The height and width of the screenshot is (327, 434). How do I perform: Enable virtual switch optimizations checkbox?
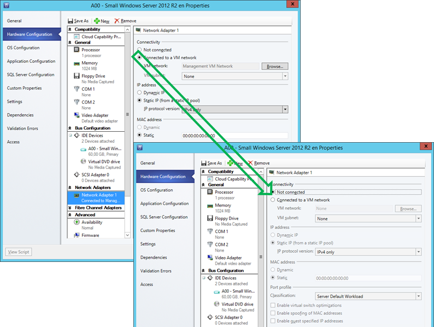(x=273, y=305)
